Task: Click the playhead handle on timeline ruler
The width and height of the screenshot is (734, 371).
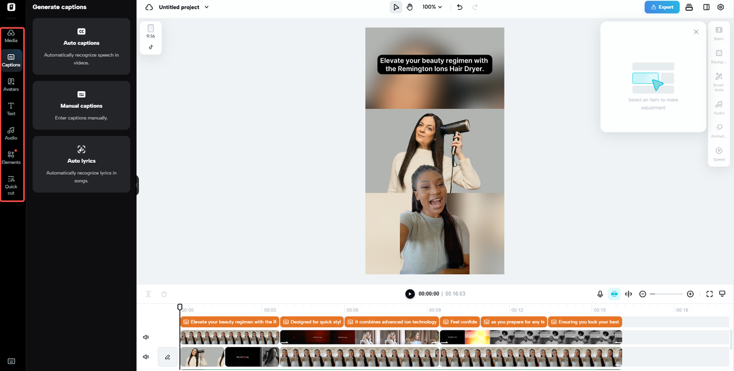Action: click(179, 307)
